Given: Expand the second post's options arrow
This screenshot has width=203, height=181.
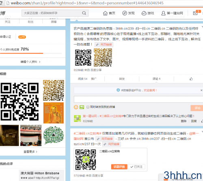Looking at the screenshot, I should (202, 132).
